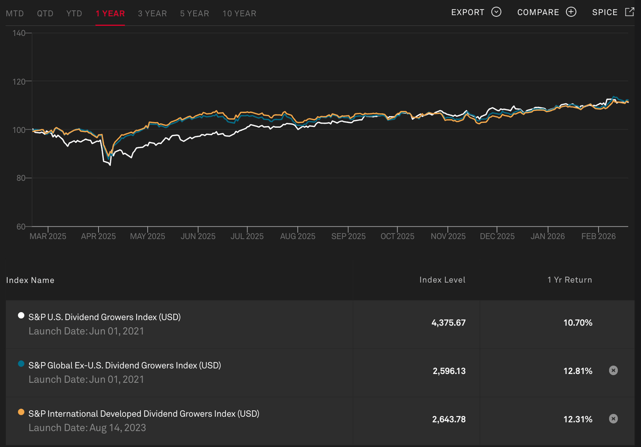Click the EXPORT button label

(467, 12)
